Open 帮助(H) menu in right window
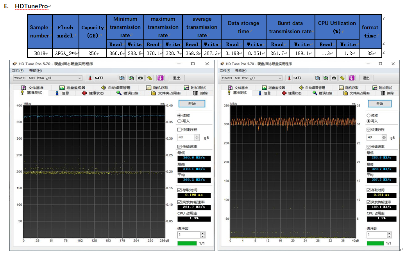The image size is (406, 256). (241, 71)
